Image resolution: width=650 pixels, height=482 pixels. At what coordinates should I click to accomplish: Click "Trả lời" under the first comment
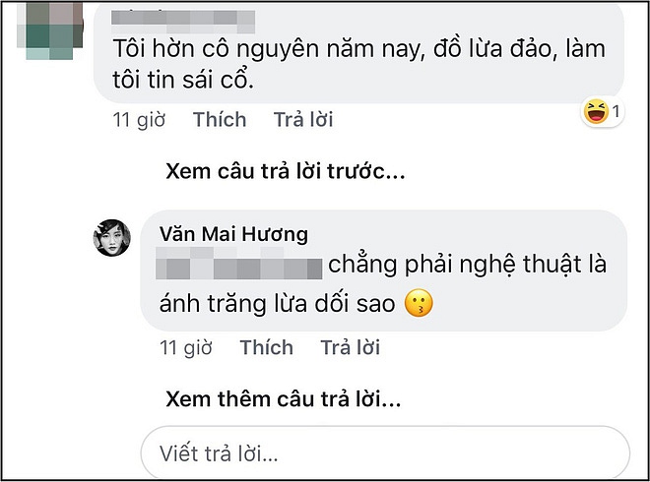[x=303, y=120]
